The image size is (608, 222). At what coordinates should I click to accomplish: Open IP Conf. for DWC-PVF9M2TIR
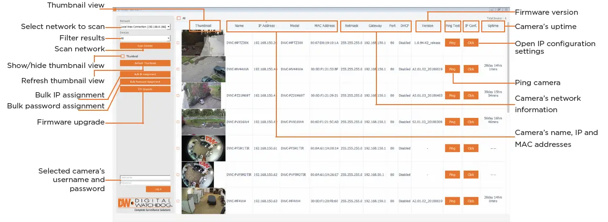(471, 175)
